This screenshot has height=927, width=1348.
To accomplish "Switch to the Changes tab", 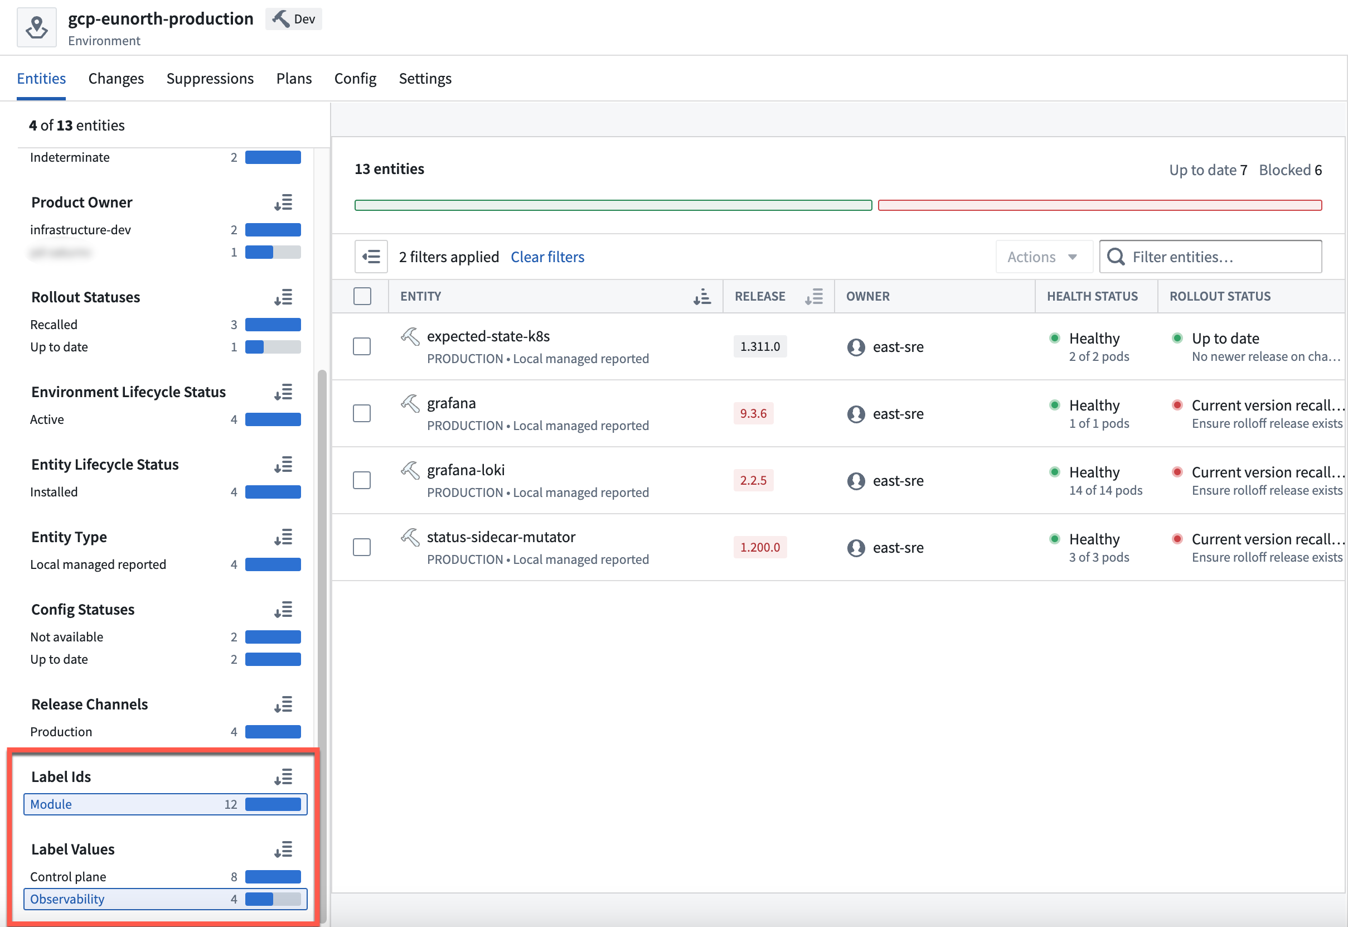I will pos(116,79).
